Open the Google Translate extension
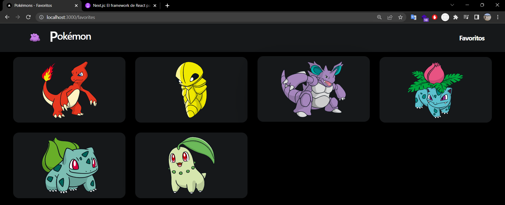505x205 pixels. 413,17
